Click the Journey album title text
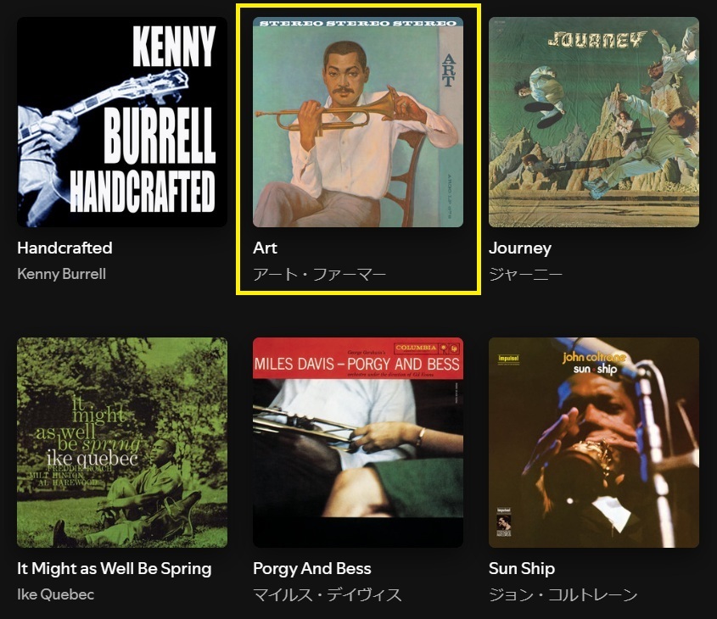Image resolution: width=717 pixels, height=619 pixels. click(520, 248)
